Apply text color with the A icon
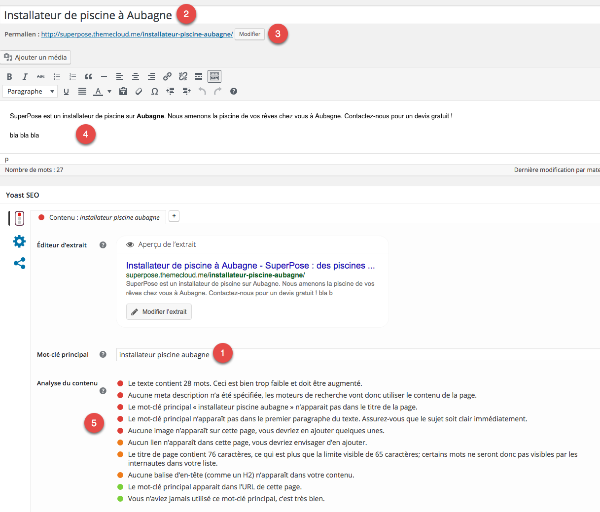Viewport: 600px width, 512px height. click(x=98, y=91)
